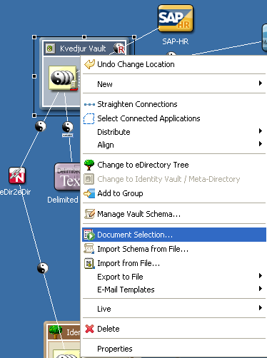Select Straighten Connections
Image resolution: width=267 pixels, height=358 pixels.
click(x=174, y=104)
